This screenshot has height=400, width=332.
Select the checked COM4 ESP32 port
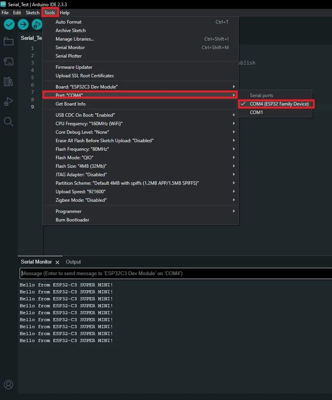[x=279, y=104]
